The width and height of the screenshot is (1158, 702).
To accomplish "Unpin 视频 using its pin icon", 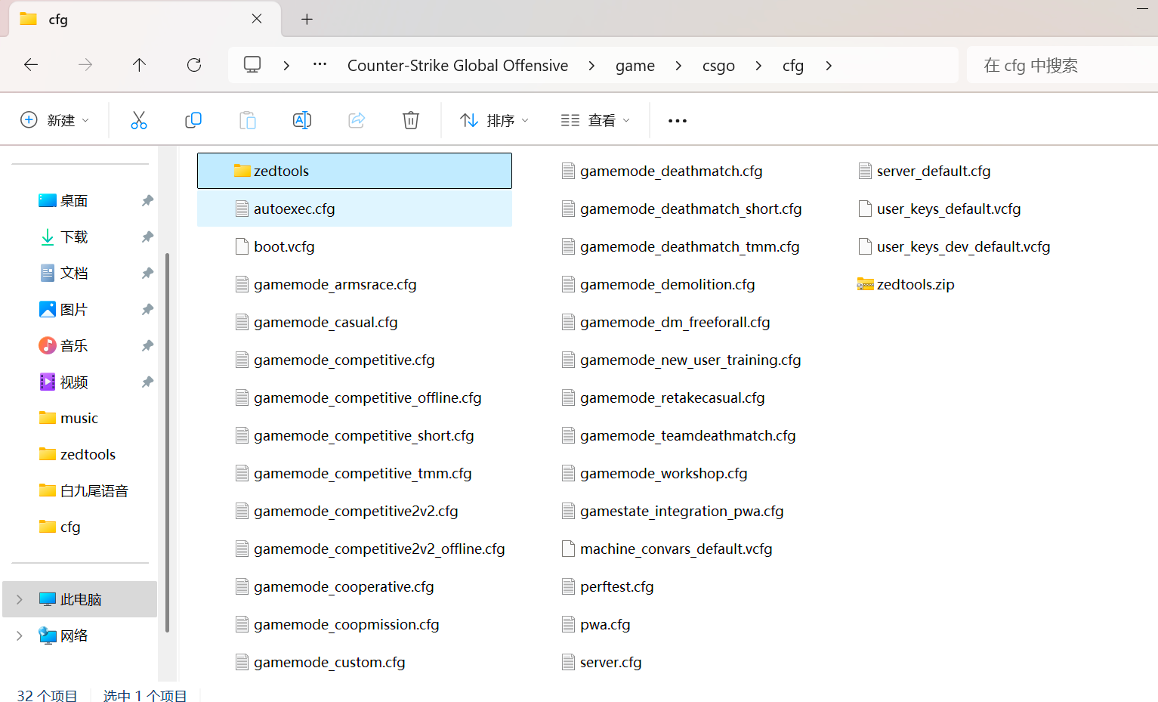I will (147, 382).
